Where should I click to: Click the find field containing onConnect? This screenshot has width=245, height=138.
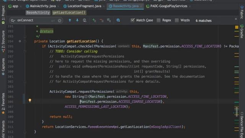click(x=36, y=20)
